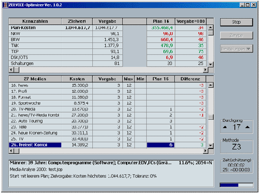Click the Vorgabe=100 column header
The height and width of the screenshot is (193, 259).
click(191, 21)
